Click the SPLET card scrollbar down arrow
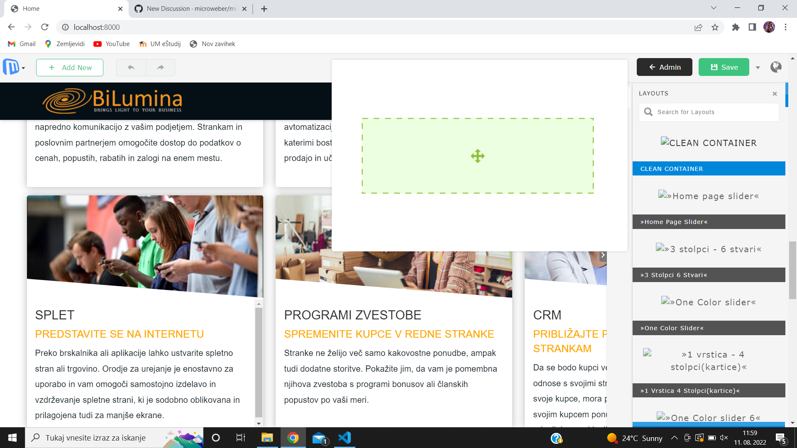 [x=259, y=424]
